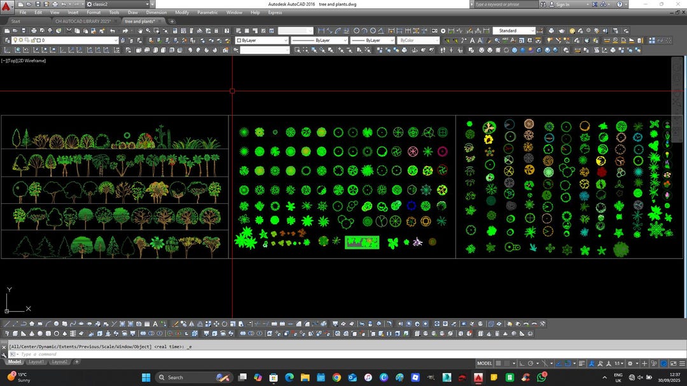Open the Help icon in the title bar
The width and height of the screenshot is (687, 386).
tap(620, 4)
